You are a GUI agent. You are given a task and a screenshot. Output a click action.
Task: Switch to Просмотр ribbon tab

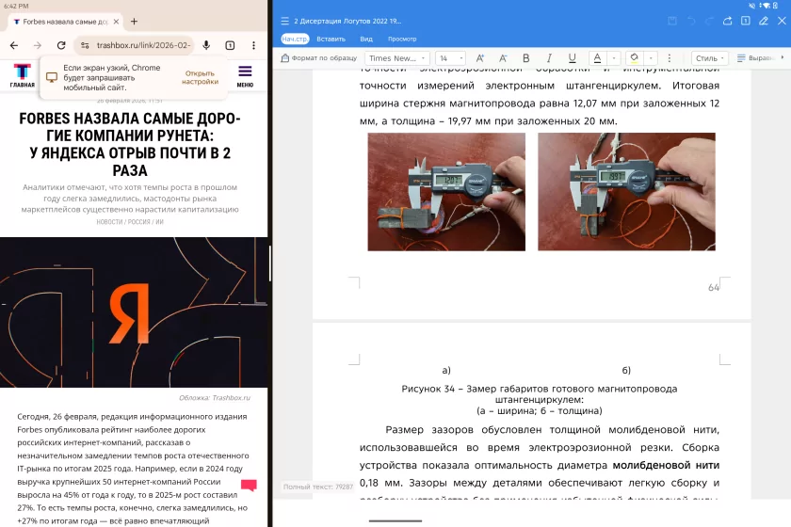coord(402,39)
